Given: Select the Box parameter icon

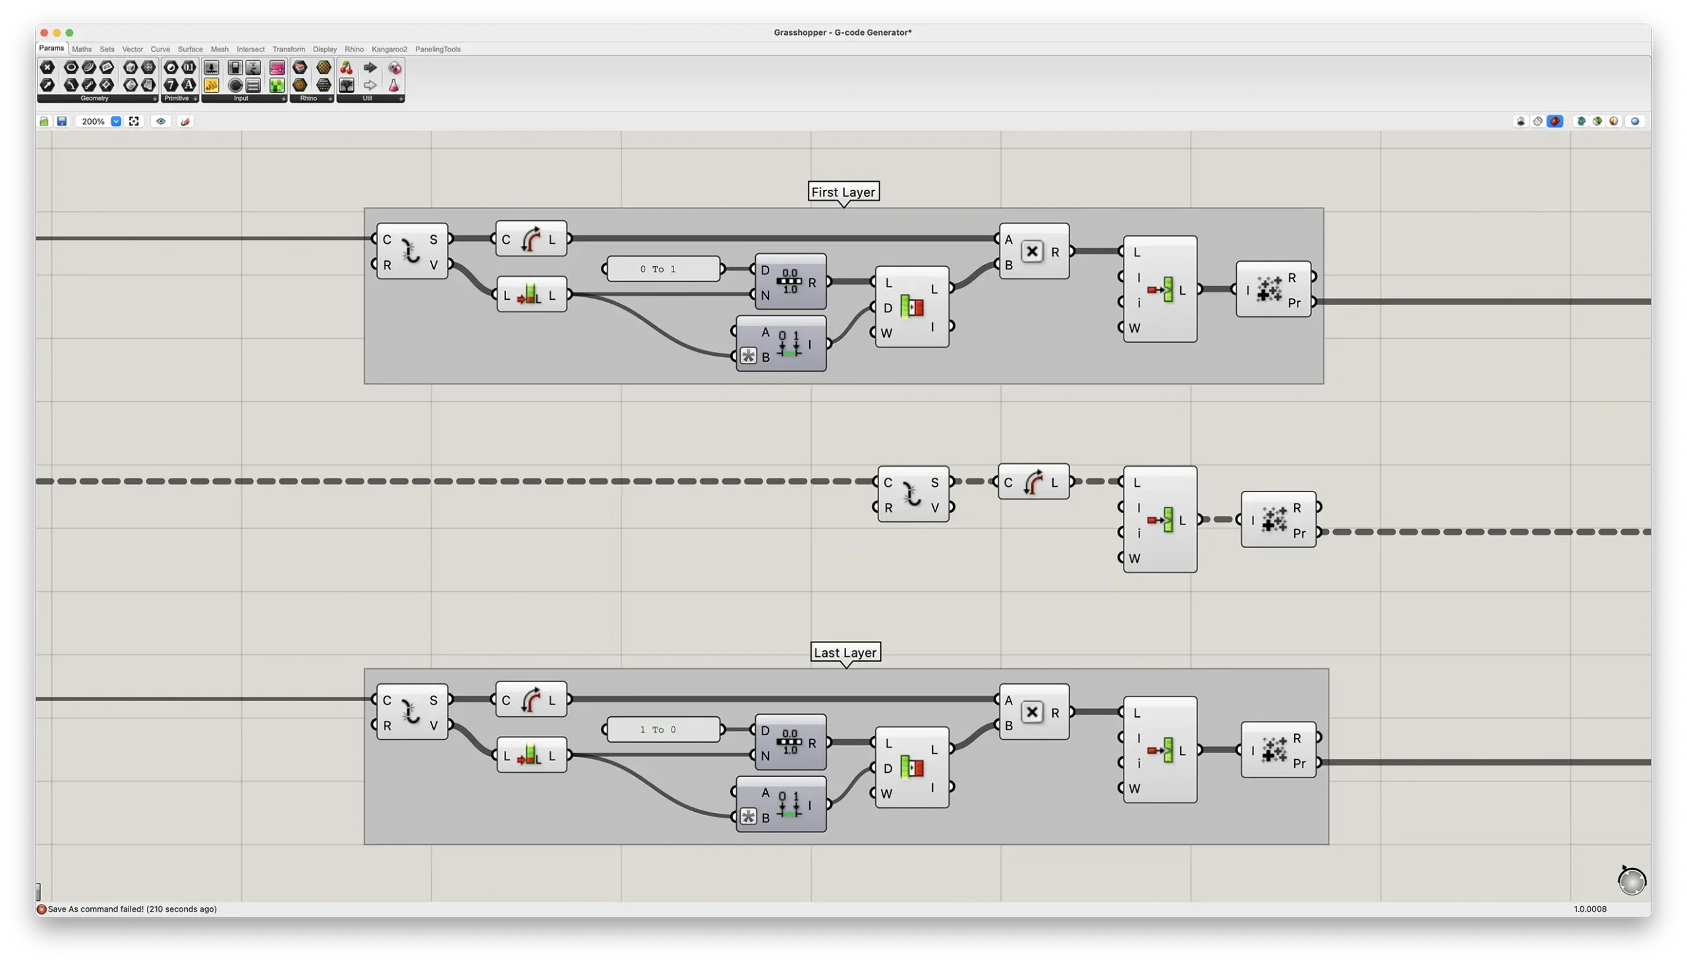Looking at the screenshot, I should (130, 67).
